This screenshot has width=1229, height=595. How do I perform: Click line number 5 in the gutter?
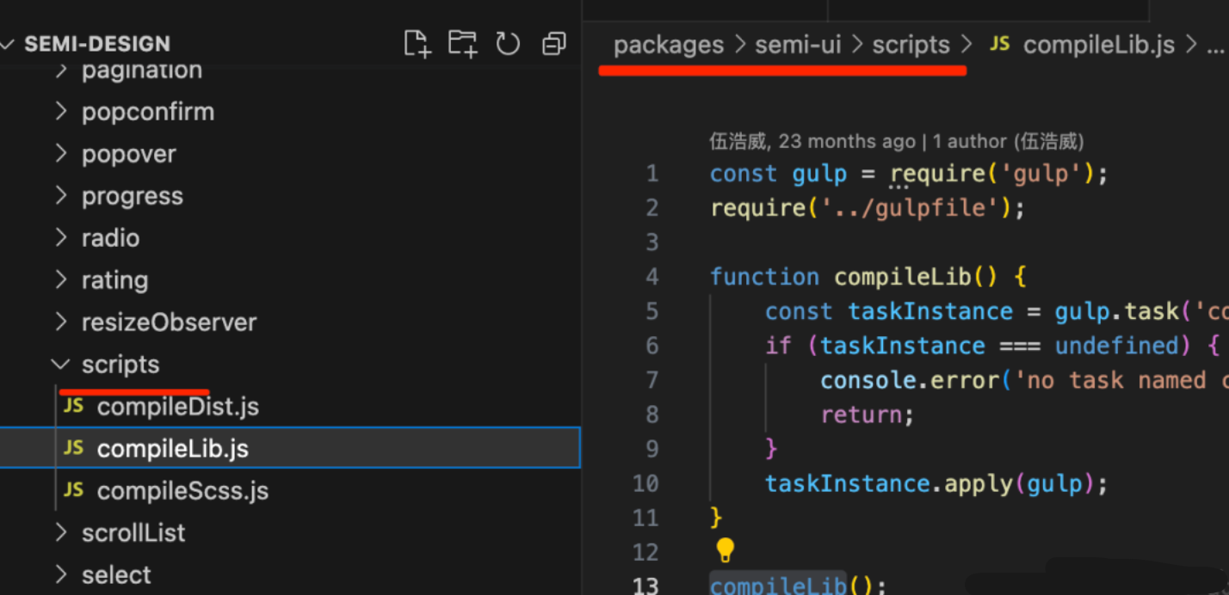(652, 311)
